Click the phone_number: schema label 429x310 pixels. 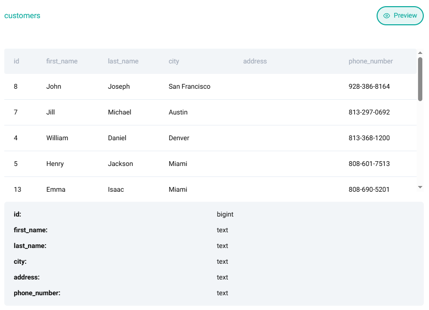pos(37,293)
